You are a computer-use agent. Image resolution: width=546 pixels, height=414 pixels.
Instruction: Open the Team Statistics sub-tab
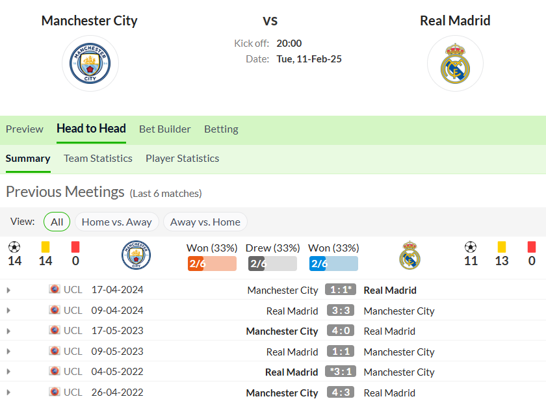pyautogui.click(x=98, y=159)
